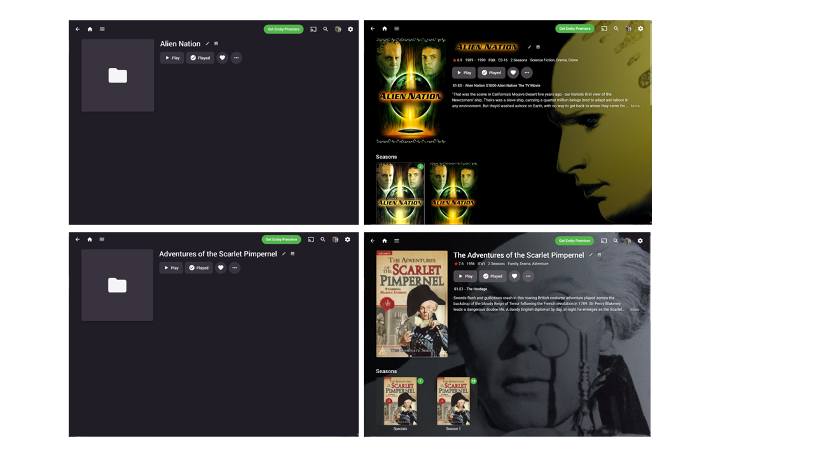814x457 pixels.
Task: Open user avatar in Alien Nation folder screenshot
Action: [338, 29]
